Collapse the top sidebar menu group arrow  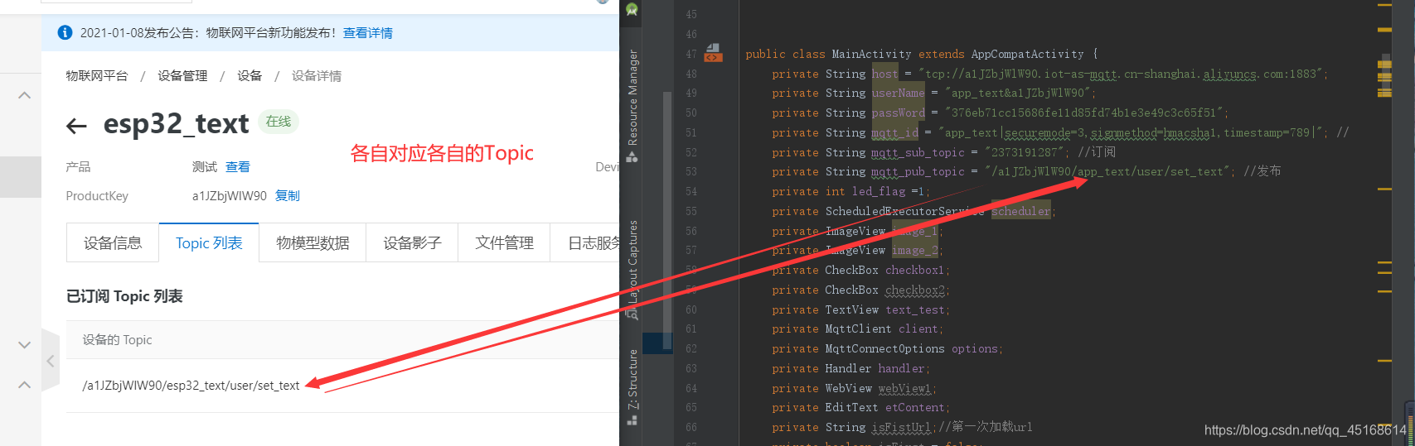(25, 95)
